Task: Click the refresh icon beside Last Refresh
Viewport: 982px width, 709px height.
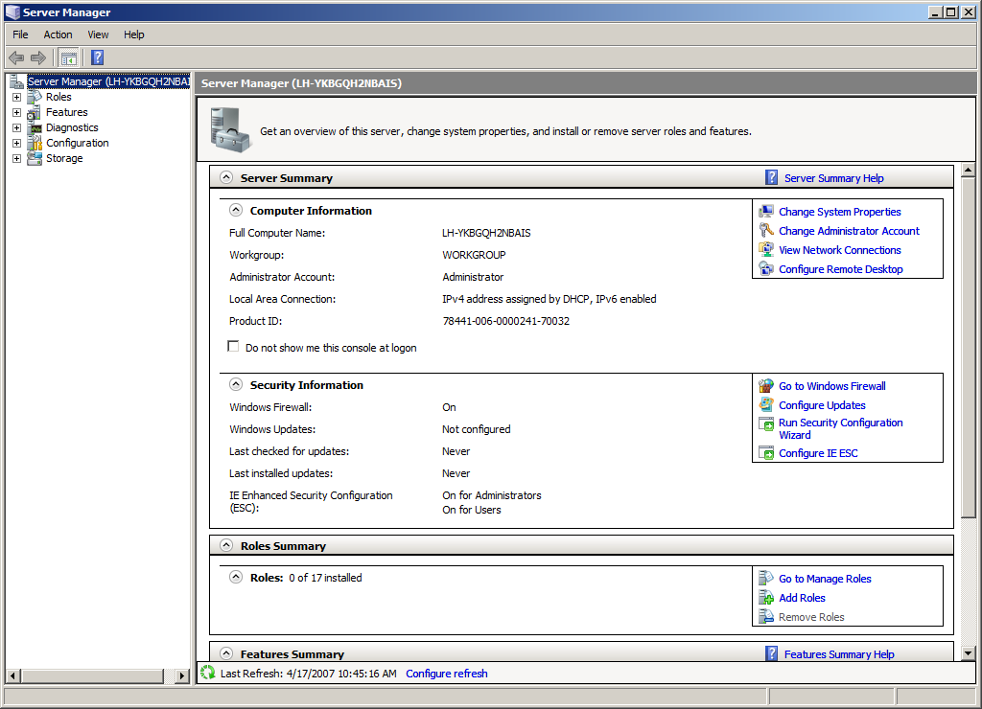Action: coord(208,674)
